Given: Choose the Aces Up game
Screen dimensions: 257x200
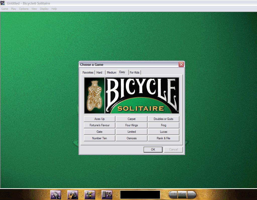Looking at the screenshot, I should click(99, 119).
